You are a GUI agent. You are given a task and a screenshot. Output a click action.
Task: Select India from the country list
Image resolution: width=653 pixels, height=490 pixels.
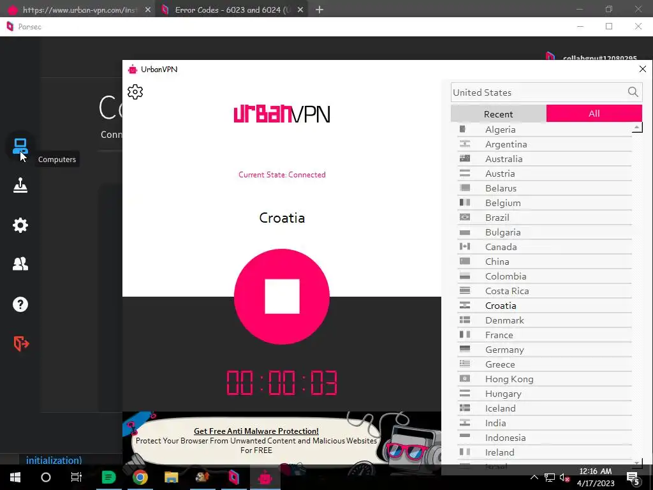[x=545, y=423]
